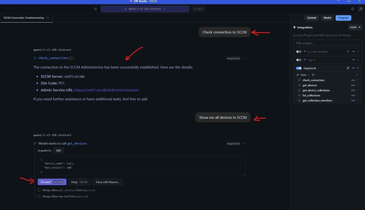Uncheck the list_collections tool checkbox

click(x=299, y=95)
